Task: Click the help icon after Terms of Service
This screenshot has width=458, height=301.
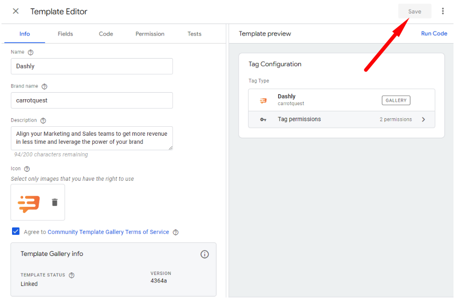Action: (175, 232)
